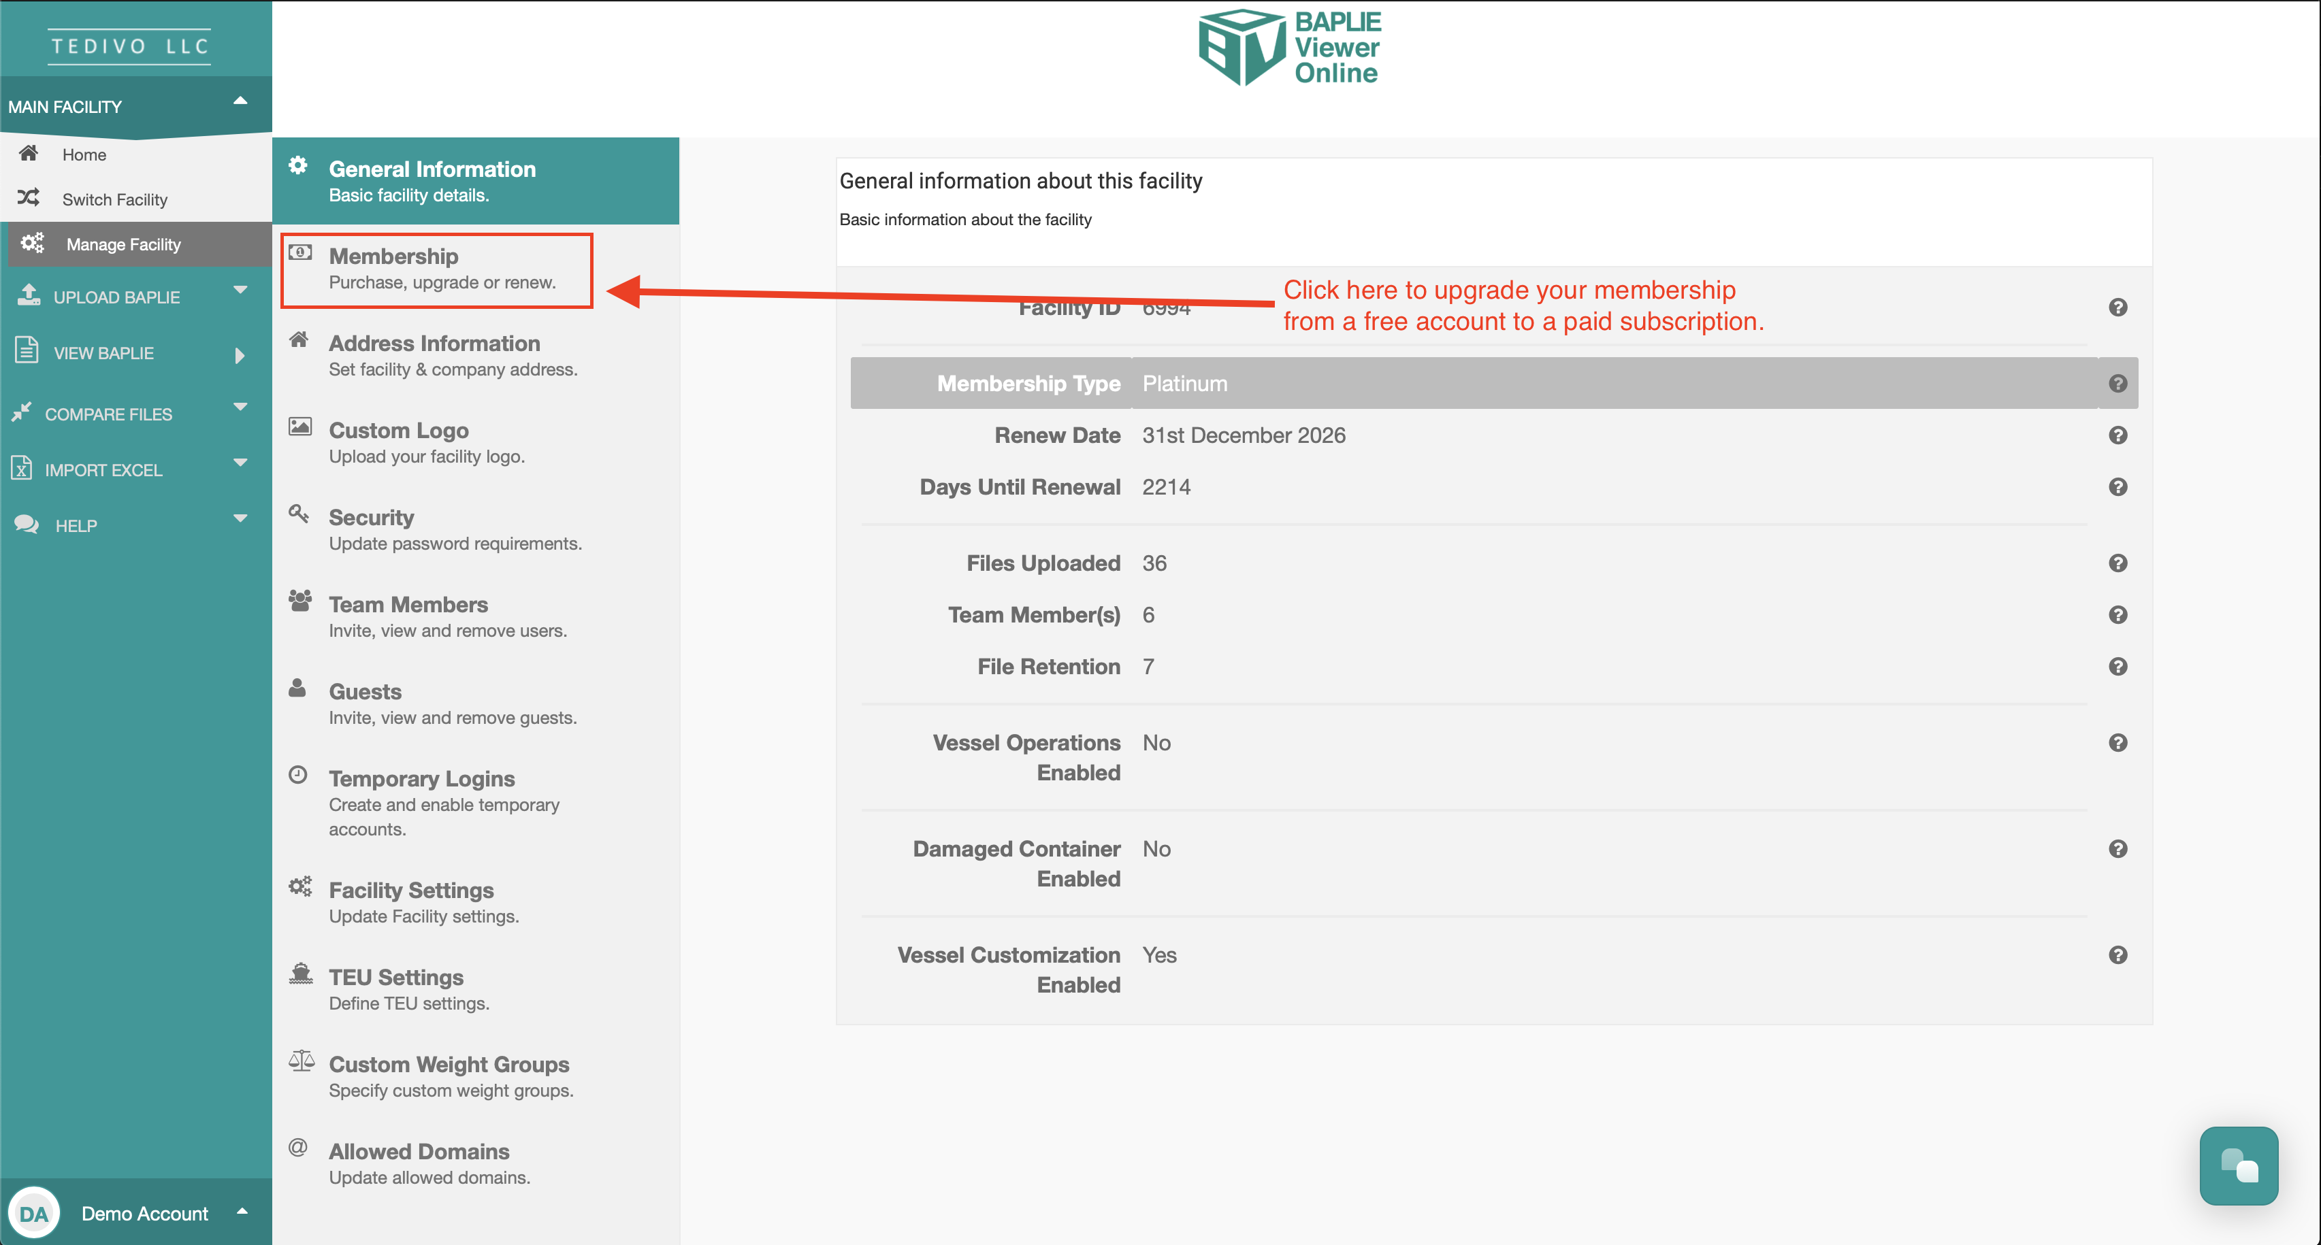Click the Team Members people icon
This screenshot has width=2321, height=1245.
click(300, 601)
